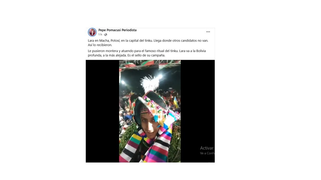Play the video of man in montera

[150, 111]
